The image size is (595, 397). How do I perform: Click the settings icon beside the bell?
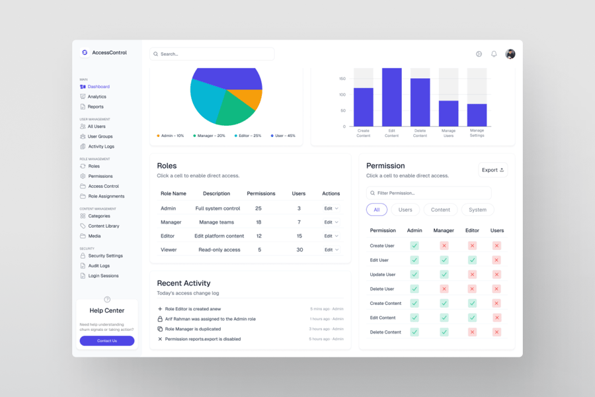coord(479,54)
